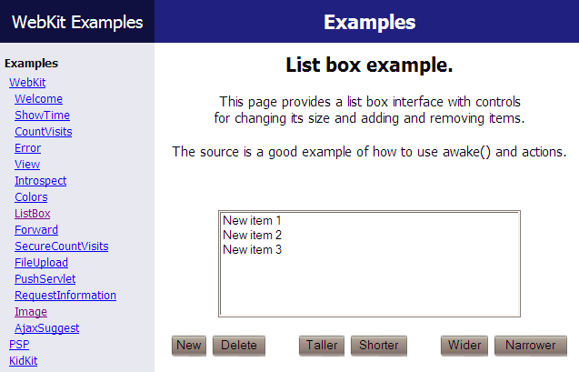Click the Narrower button
The width and height of the screenshot is (579, 372).
coord(530,346)
